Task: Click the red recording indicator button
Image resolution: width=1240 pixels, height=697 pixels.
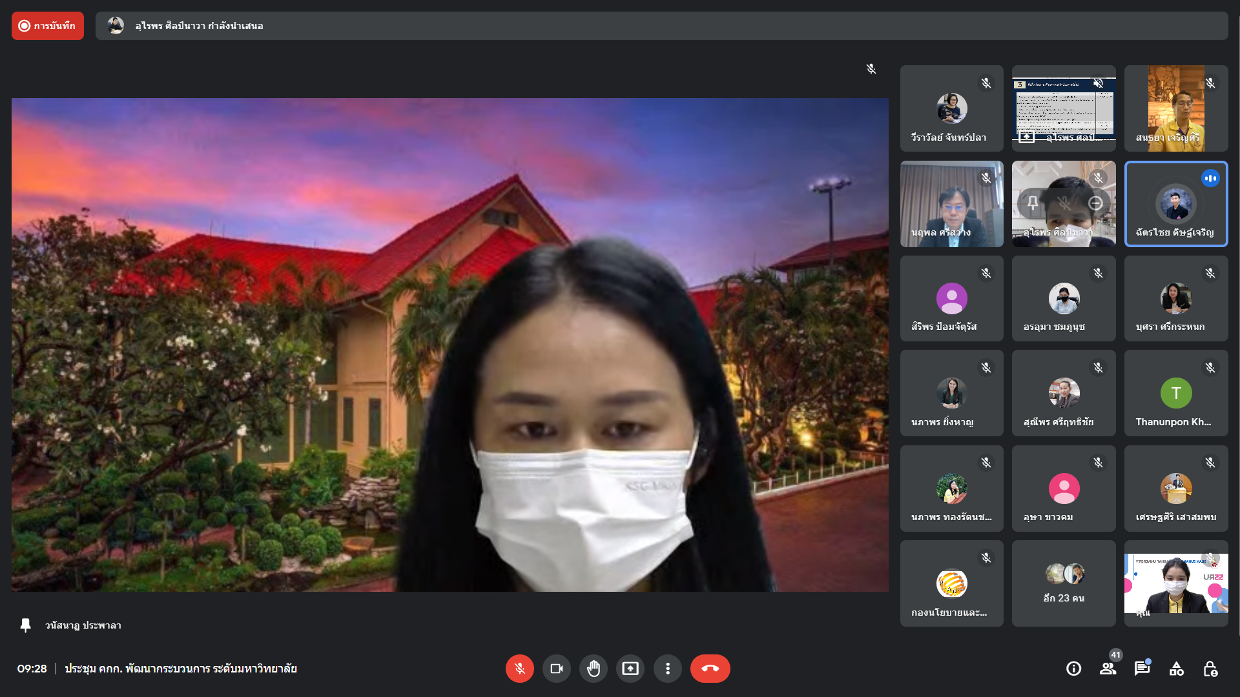Action: pyautogui.click(x=48, y=26)
